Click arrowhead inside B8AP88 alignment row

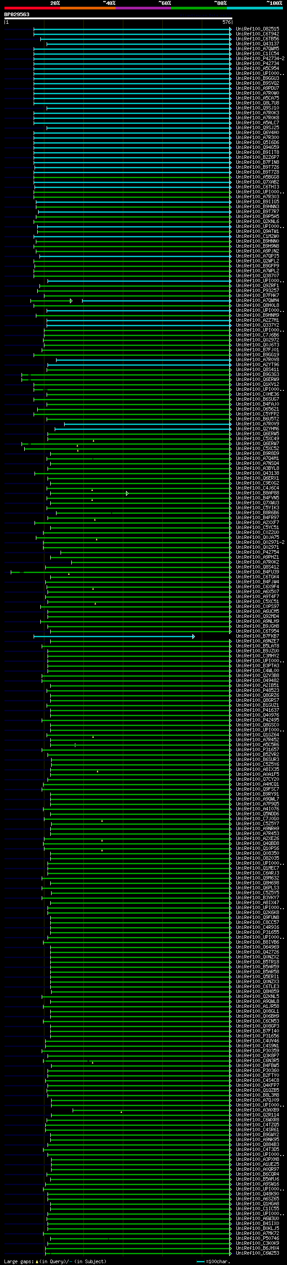[127, 493]
